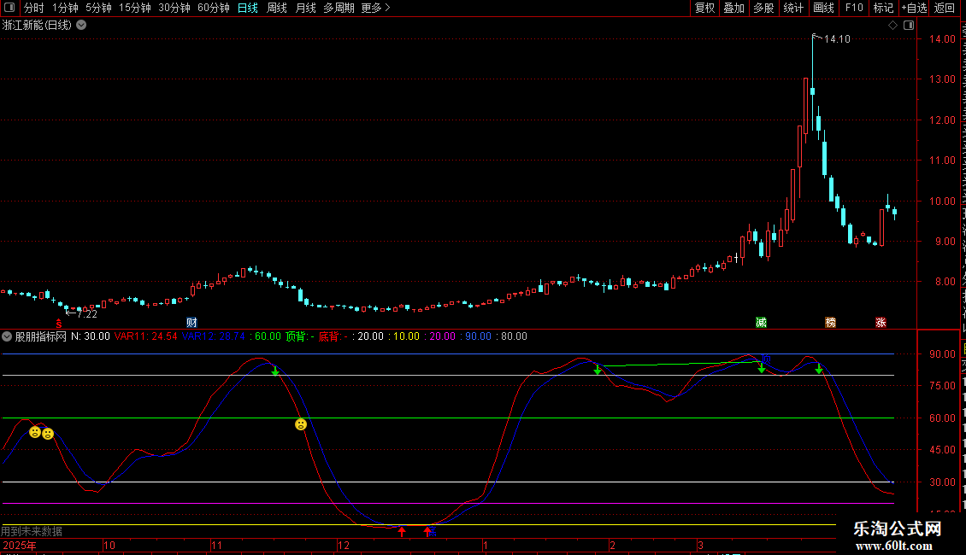Open 复权 price adjustment option

tap(704, 8)
